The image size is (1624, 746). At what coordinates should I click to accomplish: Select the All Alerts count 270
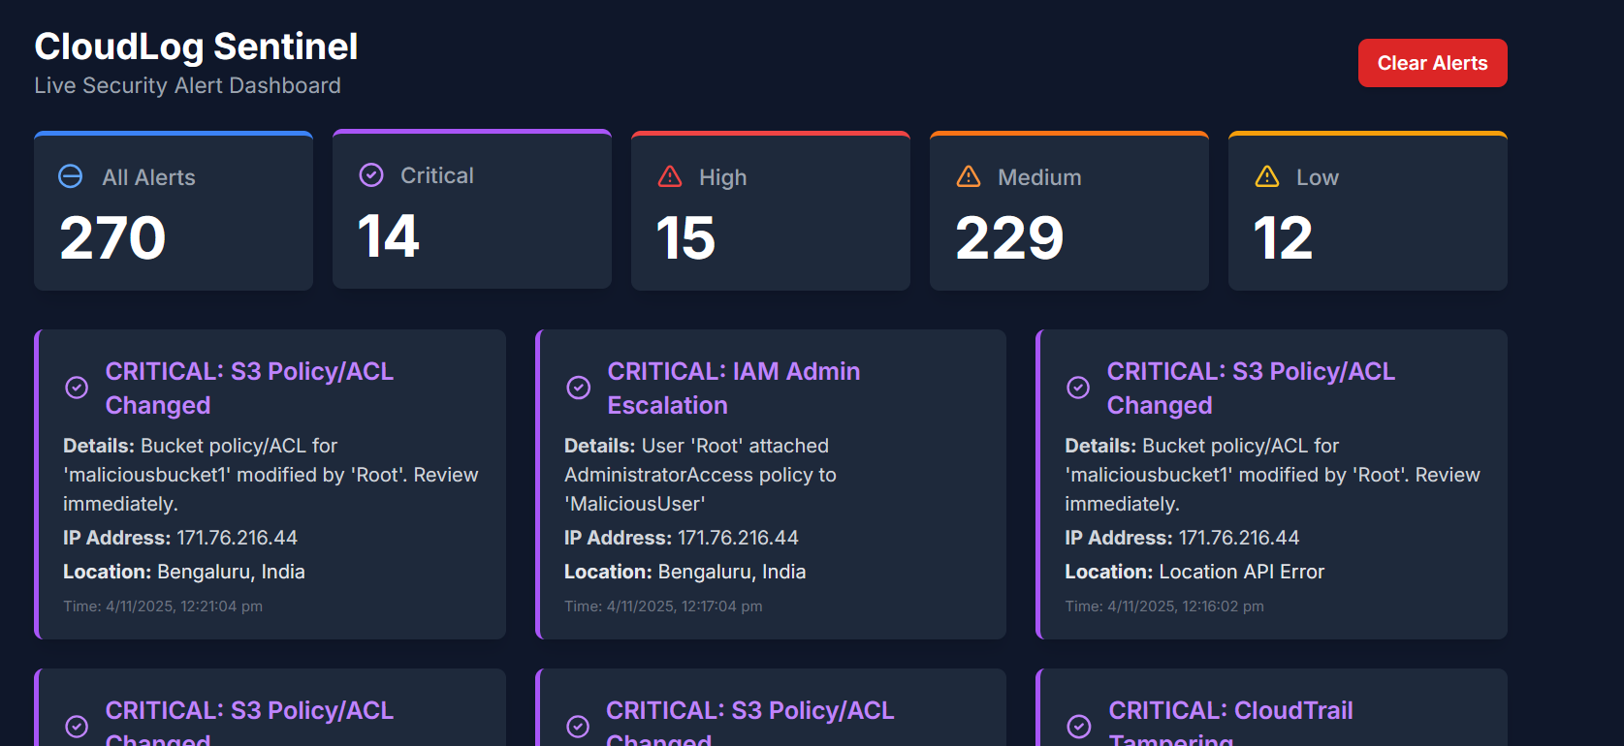click(112, 238)
